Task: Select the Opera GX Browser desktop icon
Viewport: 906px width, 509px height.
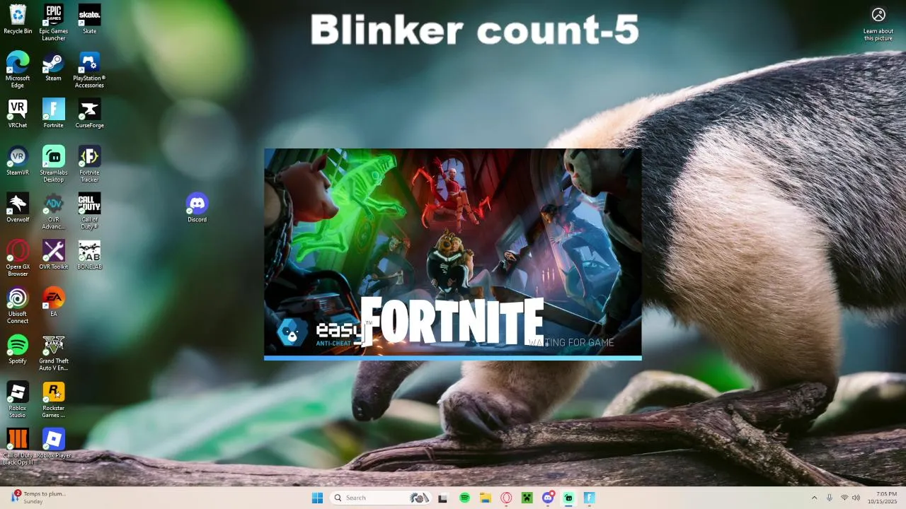Action: (18, 258)
